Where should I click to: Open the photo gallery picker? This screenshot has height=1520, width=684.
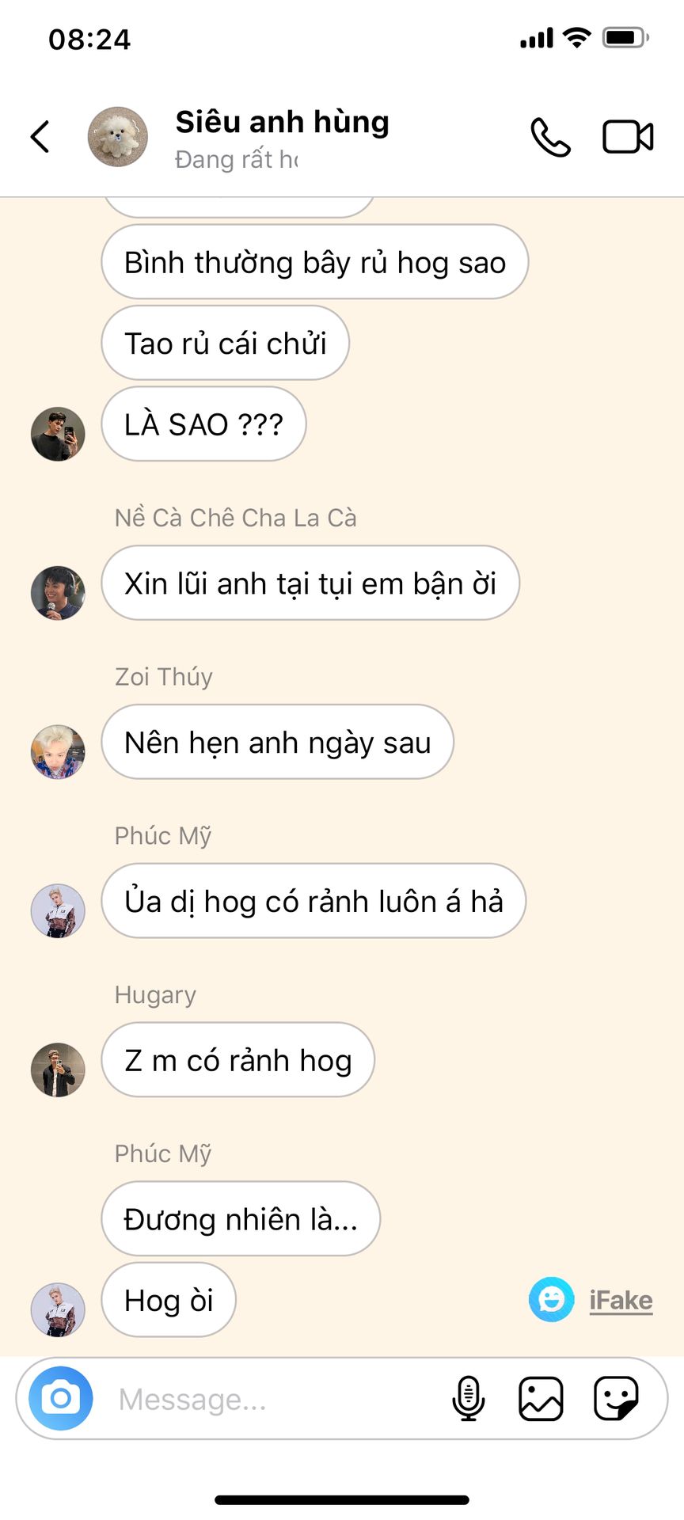tap(541, 1399)
